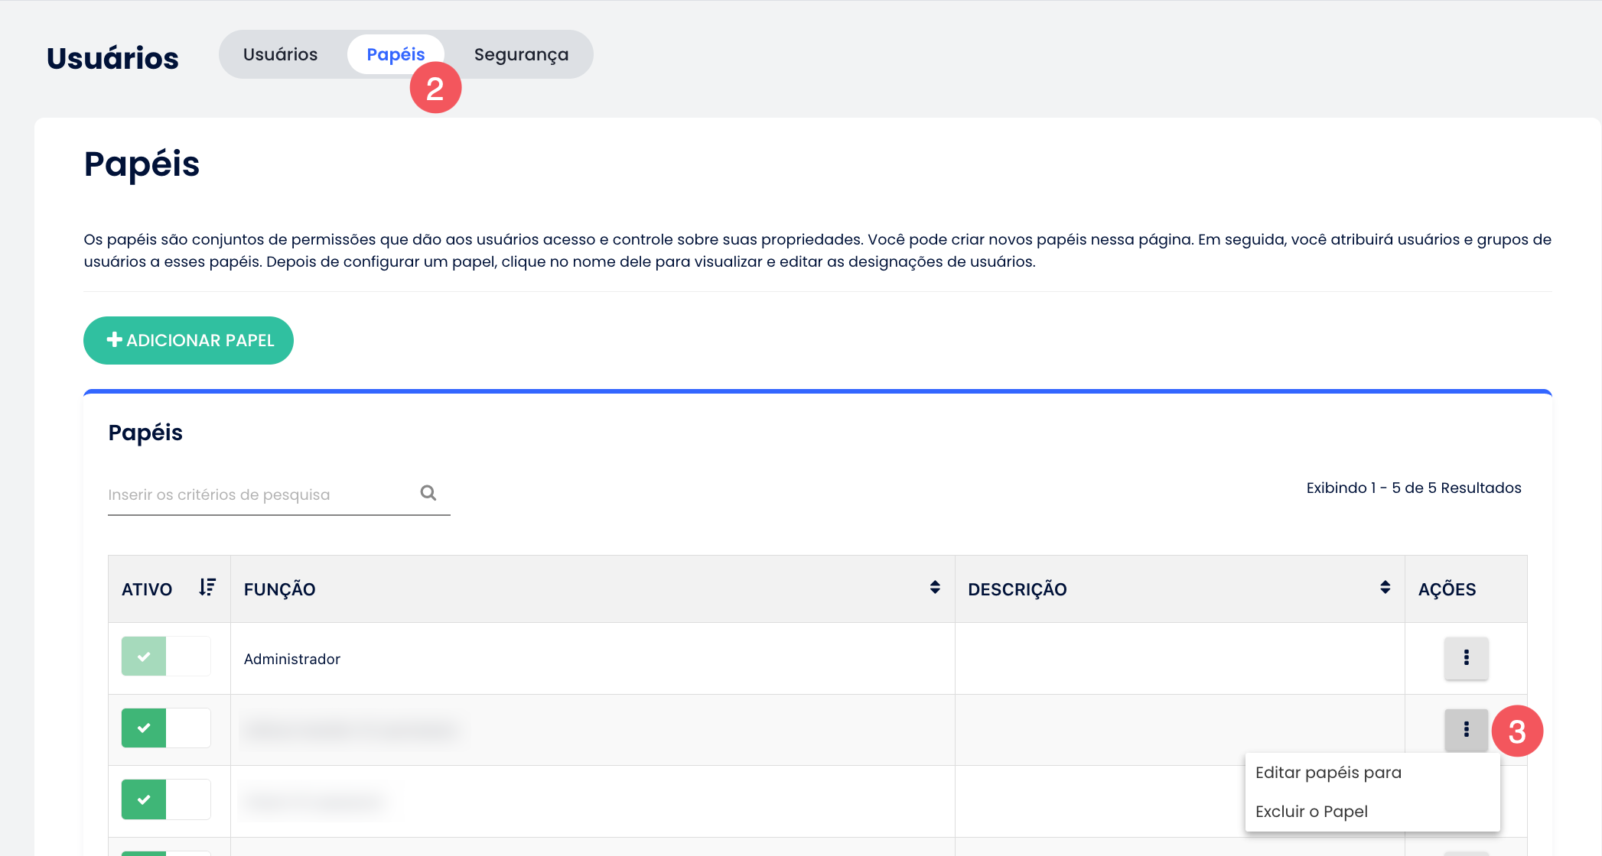Toggle second row active switch

click(166, 728)
